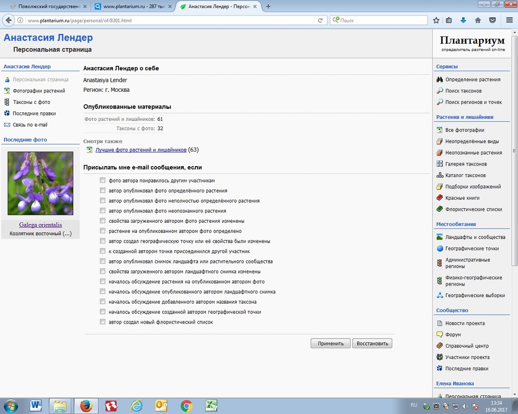This screenshot has width=518, height=414.
Task: Click the Galega orientalis photo thumbnail
Action: coord(40,183)
